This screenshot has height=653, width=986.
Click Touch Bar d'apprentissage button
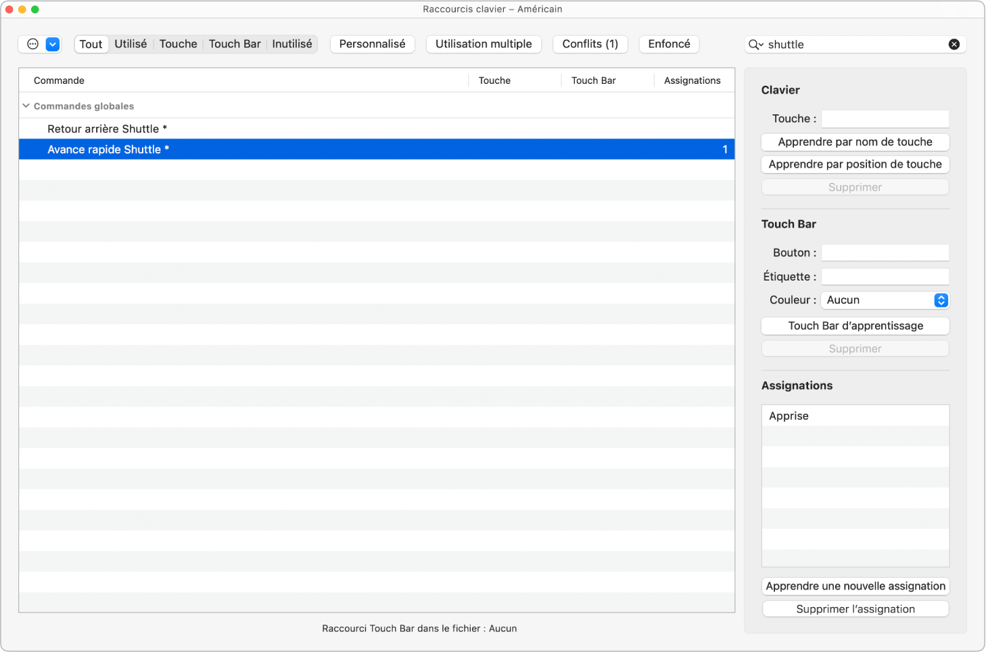(x=855, y=326)
